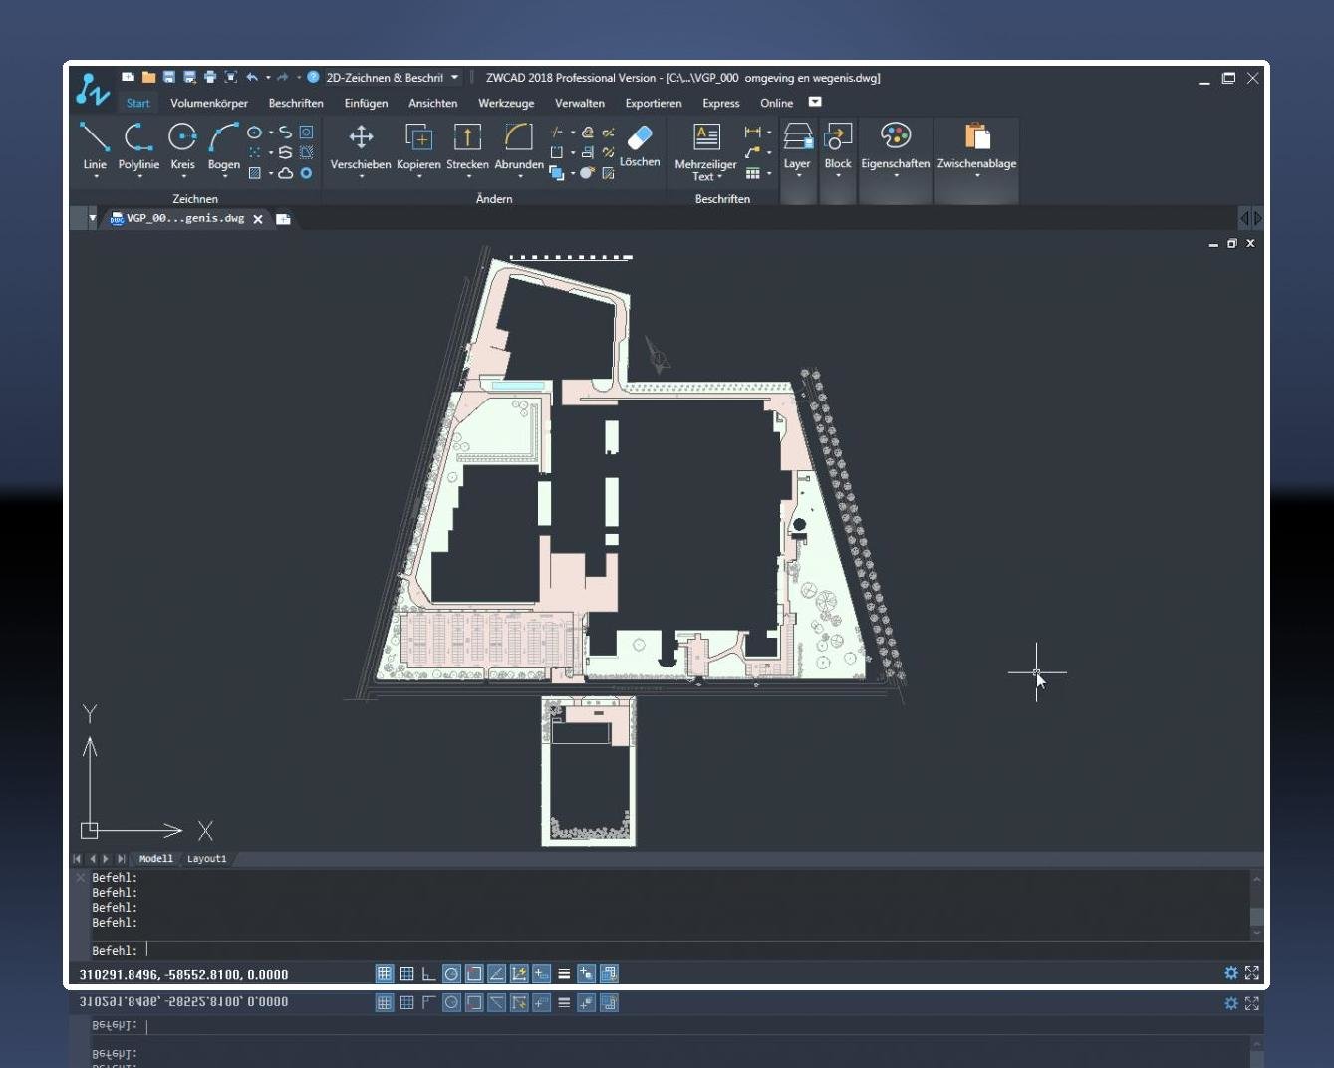
Task: Open the Zwischenablage clipboard icon
Action: point(977,135)
